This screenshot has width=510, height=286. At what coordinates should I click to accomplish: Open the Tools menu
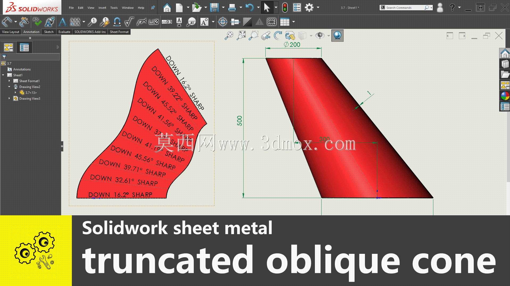pos(114,8)
